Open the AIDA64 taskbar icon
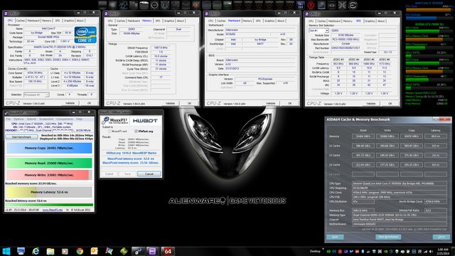 coord(168,251)
